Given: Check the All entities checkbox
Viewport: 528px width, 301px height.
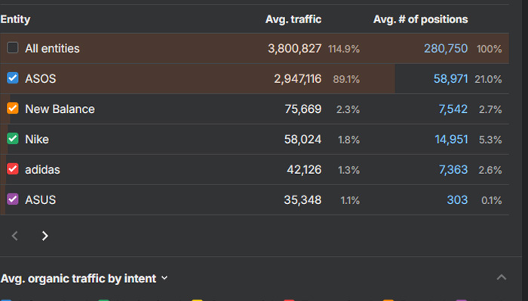Looking at the screenshot, I should pyautogui.click(x=13, y=47).
